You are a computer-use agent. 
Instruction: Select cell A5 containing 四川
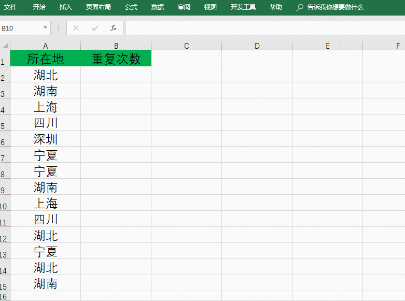click(x=46, y=122)
